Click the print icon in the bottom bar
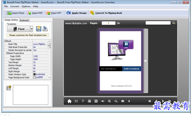Screen dimensions: 192x116 coord(89,101)
